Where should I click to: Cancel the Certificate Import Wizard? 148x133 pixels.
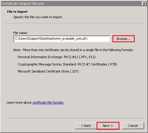133,126
